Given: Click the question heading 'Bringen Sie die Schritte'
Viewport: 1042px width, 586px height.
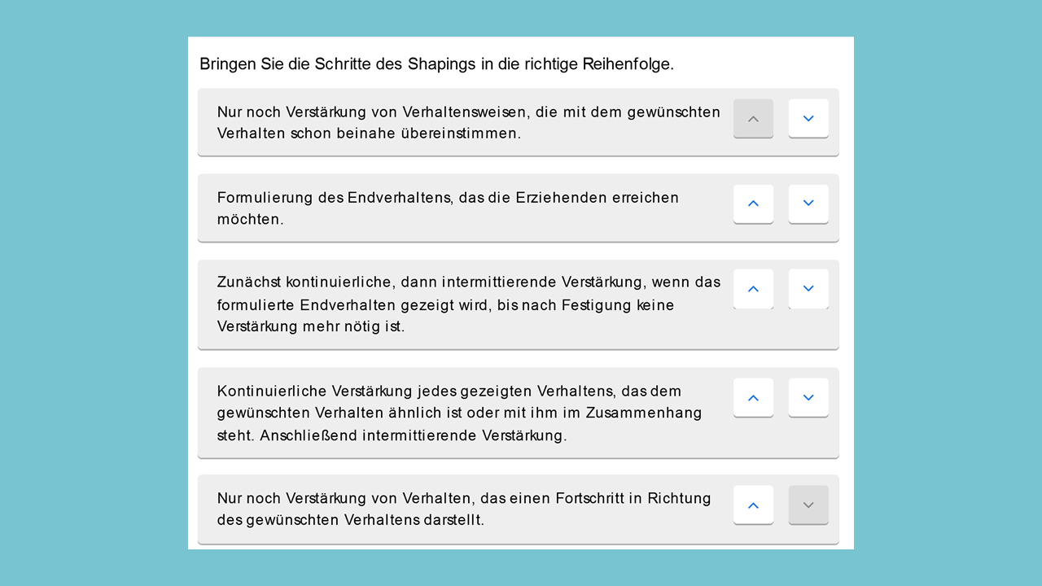Looking at the screenshot, I should tap(436, 63).
